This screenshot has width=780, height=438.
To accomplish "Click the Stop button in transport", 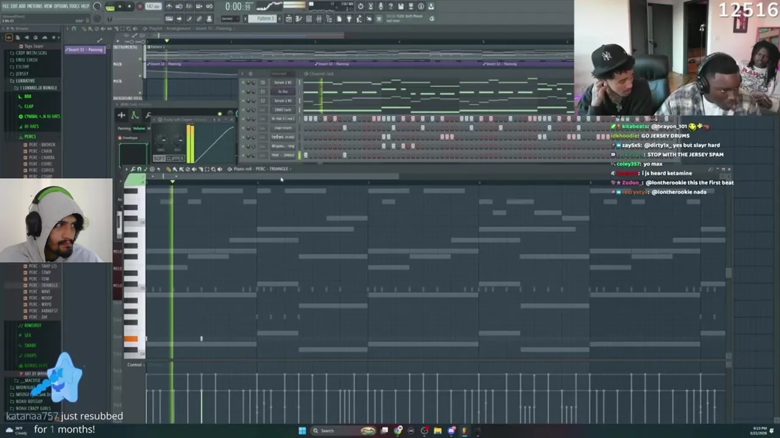I will (130, 6).
